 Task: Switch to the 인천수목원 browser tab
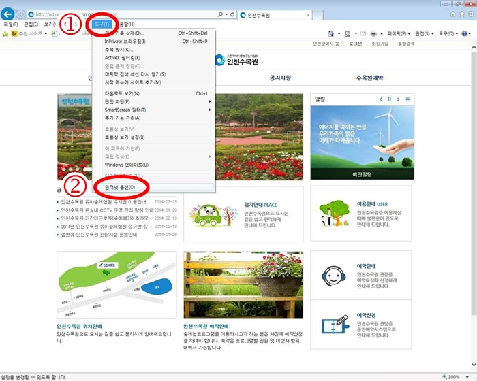click(275, 15)
